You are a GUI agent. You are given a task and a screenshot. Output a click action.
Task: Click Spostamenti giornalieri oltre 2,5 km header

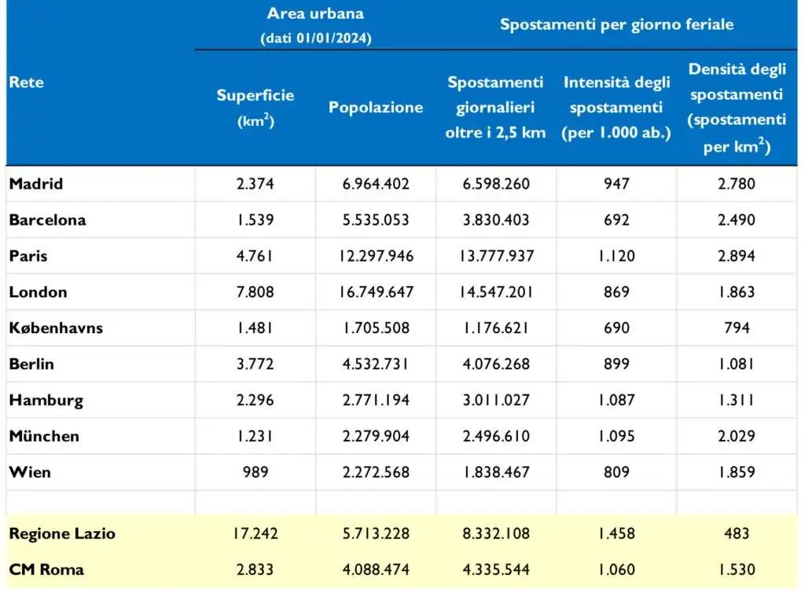[x=495, y=108]
